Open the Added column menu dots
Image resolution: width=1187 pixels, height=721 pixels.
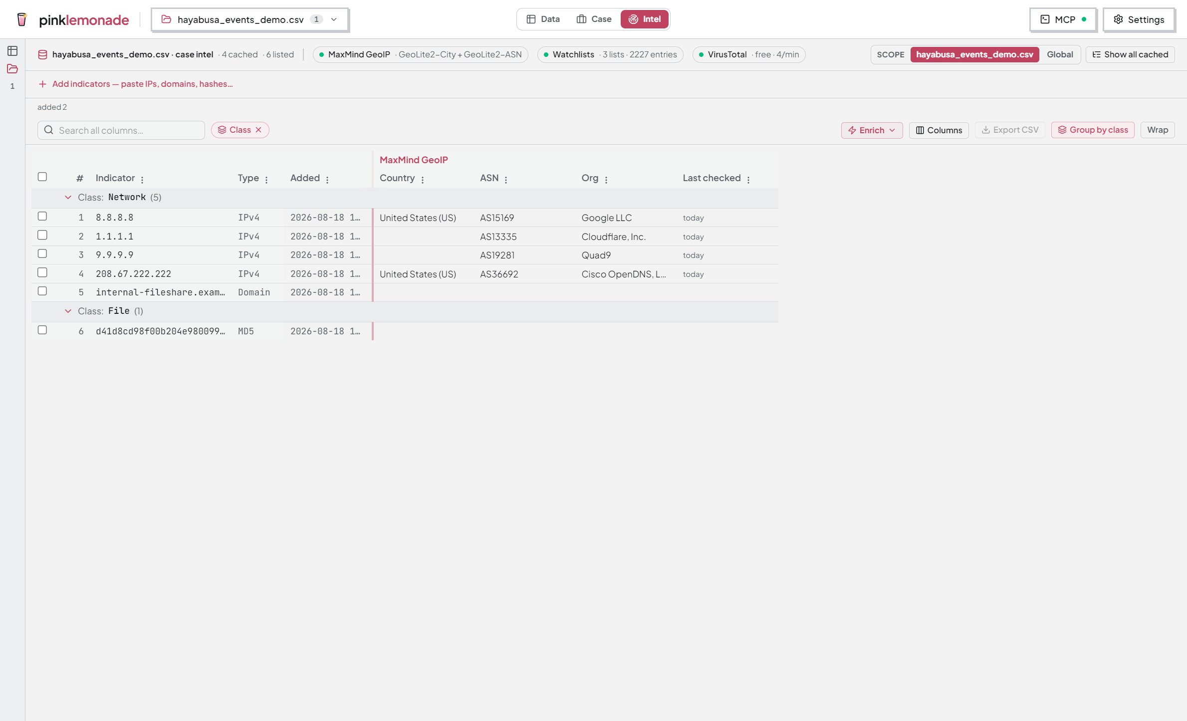coord(327,180)
